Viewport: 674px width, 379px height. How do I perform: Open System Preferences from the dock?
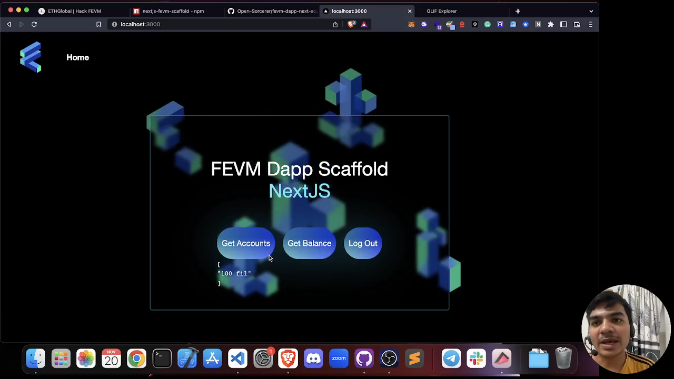click(263, 358)
